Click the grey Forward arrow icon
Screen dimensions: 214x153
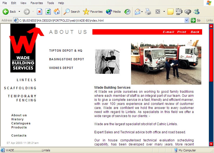tap(27, 12)
